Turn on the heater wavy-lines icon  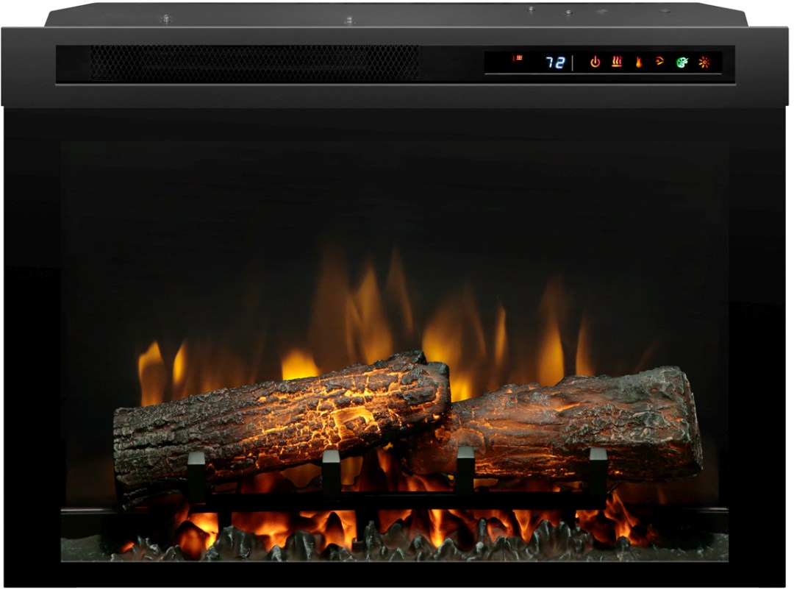pos(616,62)
